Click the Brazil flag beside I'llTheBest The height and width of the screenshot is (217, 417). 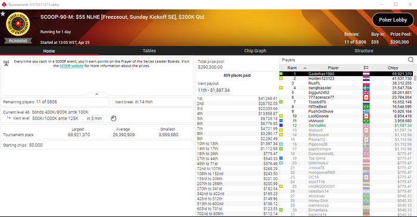pyautogui.click(x=366, y=107)
